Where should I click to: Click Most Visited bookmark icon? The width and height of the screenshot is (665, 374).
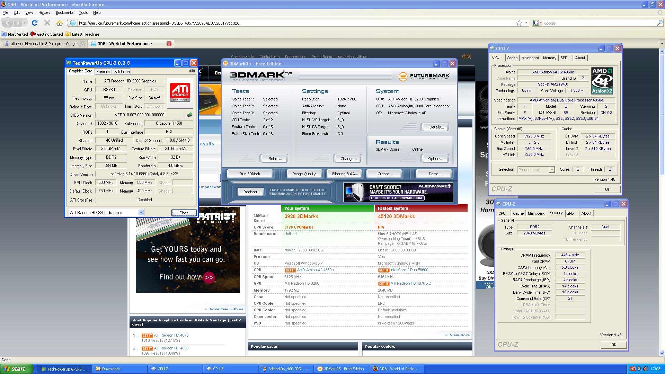(x=4, y=34)
